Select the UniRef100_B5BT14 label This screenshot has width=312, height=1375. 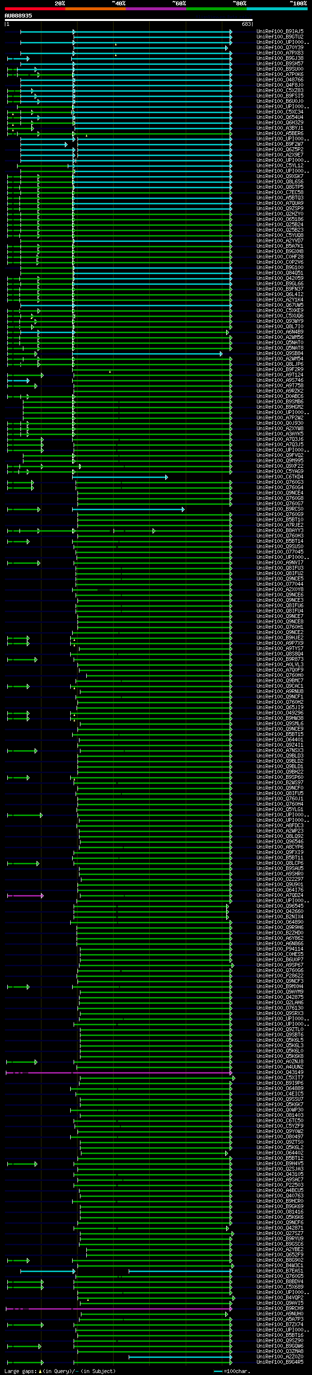(280, 541)
